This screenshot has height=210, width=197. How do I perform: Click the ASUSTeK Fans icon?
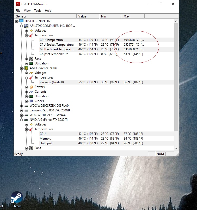tap(31, 59)
